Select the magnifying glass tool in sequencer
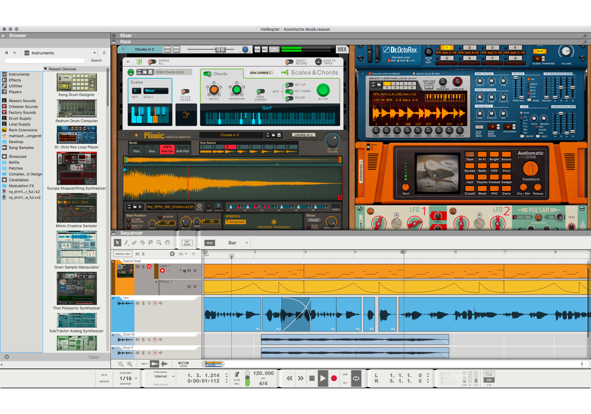 coord(159,243)
